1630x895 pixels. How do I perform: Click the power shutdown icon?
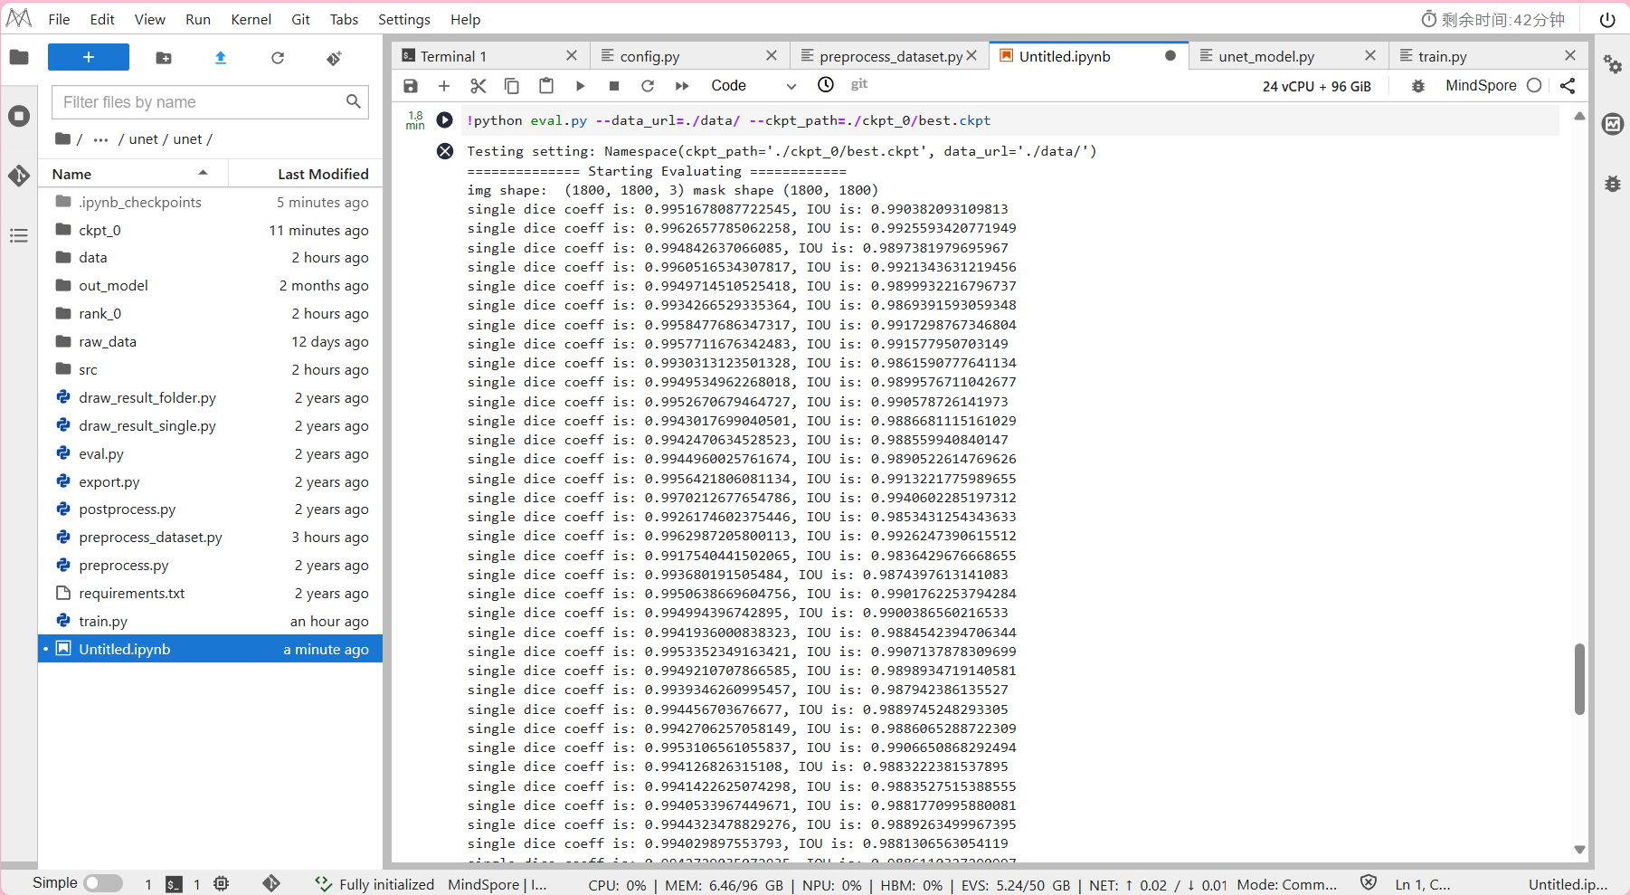[1607, 19]
